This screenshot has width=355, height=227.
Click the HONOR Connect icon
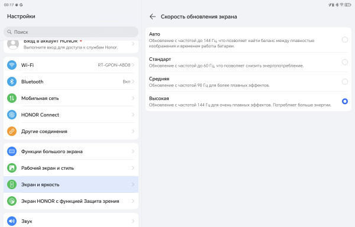point(12,115)
